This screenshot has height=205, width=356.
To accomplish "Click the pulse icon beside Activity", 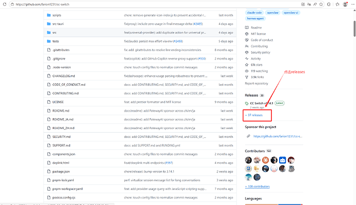I will click(247, 58).
